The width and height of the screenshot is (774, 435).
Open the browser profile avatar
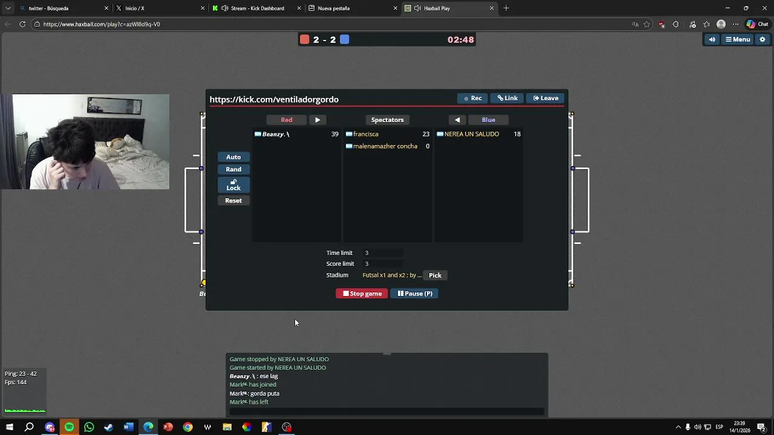coord(721,24)
